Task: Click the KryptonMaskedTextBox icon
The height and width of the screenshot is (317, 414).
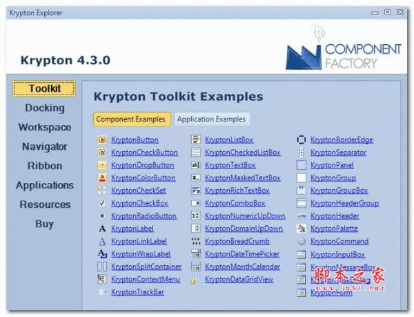Action: tap(196, 177)
